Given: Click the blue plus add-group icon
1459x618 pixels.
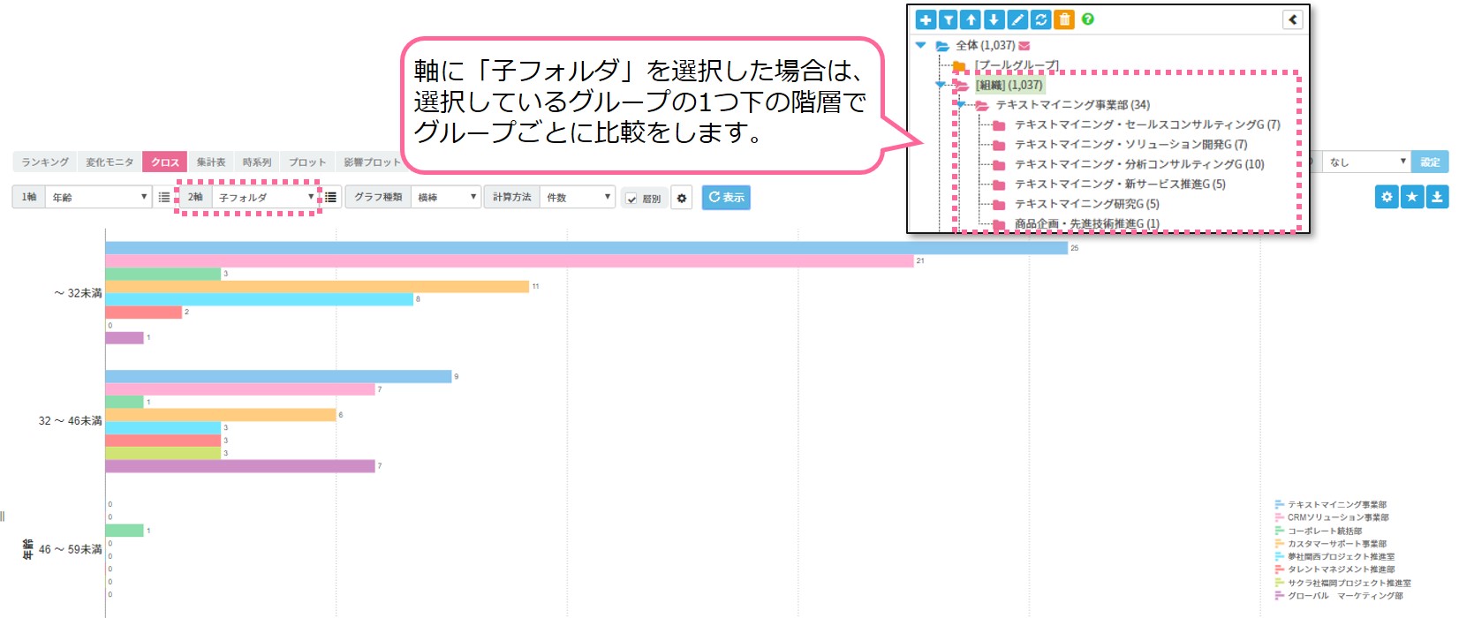Looking at the screenshot, I should pyautogui.click(x=925, y=19).
